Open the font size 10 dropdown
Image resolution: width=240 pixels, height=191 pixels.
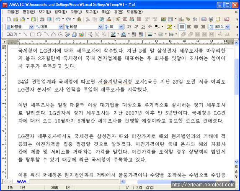pos(121,27)
